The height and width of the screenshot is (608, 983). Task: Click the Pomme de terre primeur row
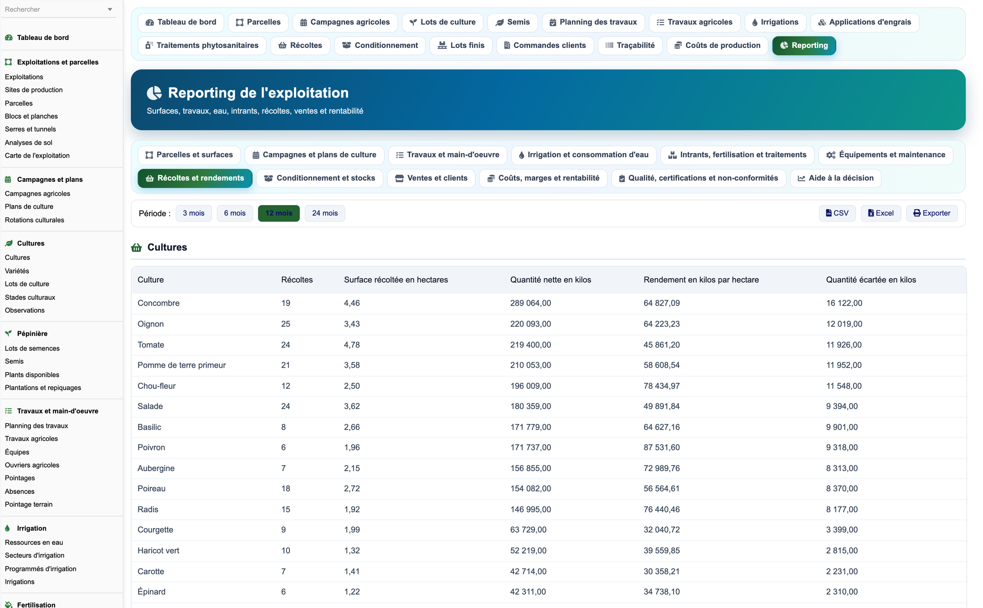pos(549,365)
